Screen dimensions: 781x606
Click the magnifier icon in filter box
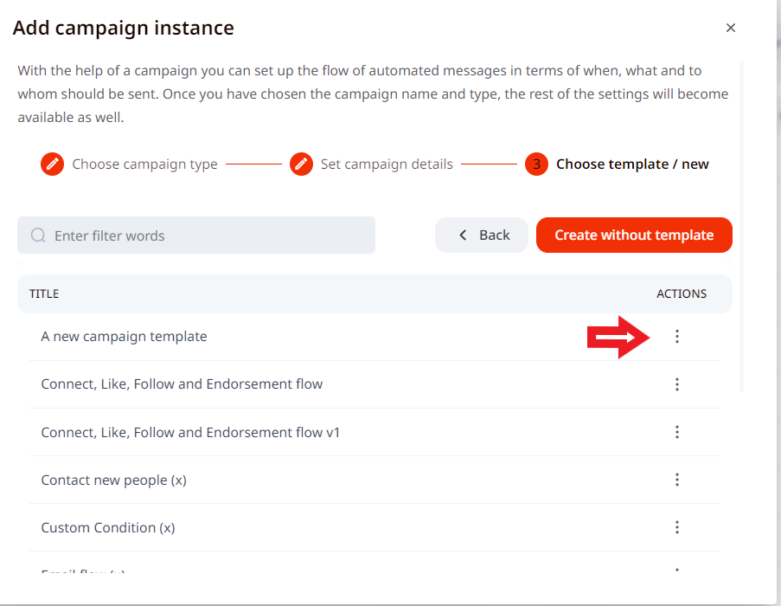tap(38, 235)
